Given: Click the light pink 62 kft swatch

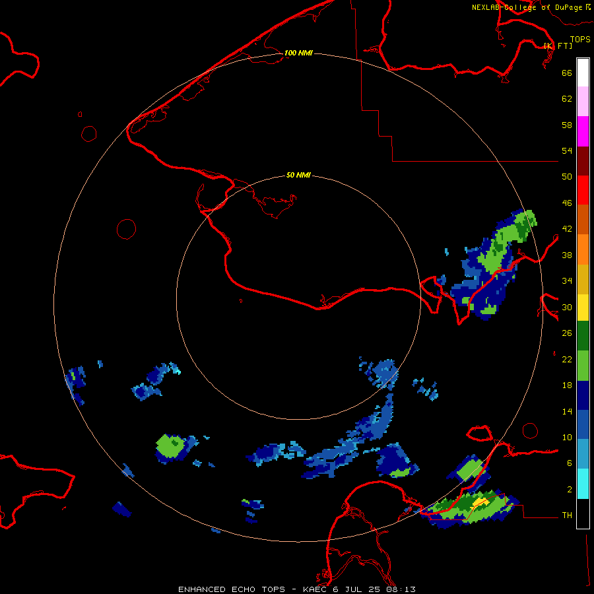Looking at the screenshot, I should pos(583,101).
